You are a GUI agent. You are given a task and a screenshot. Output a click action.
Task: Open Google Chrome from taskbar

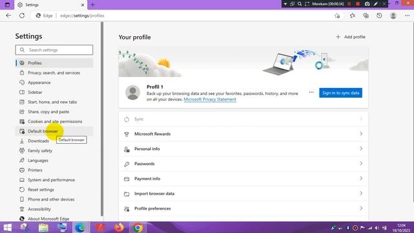(138, 227)
